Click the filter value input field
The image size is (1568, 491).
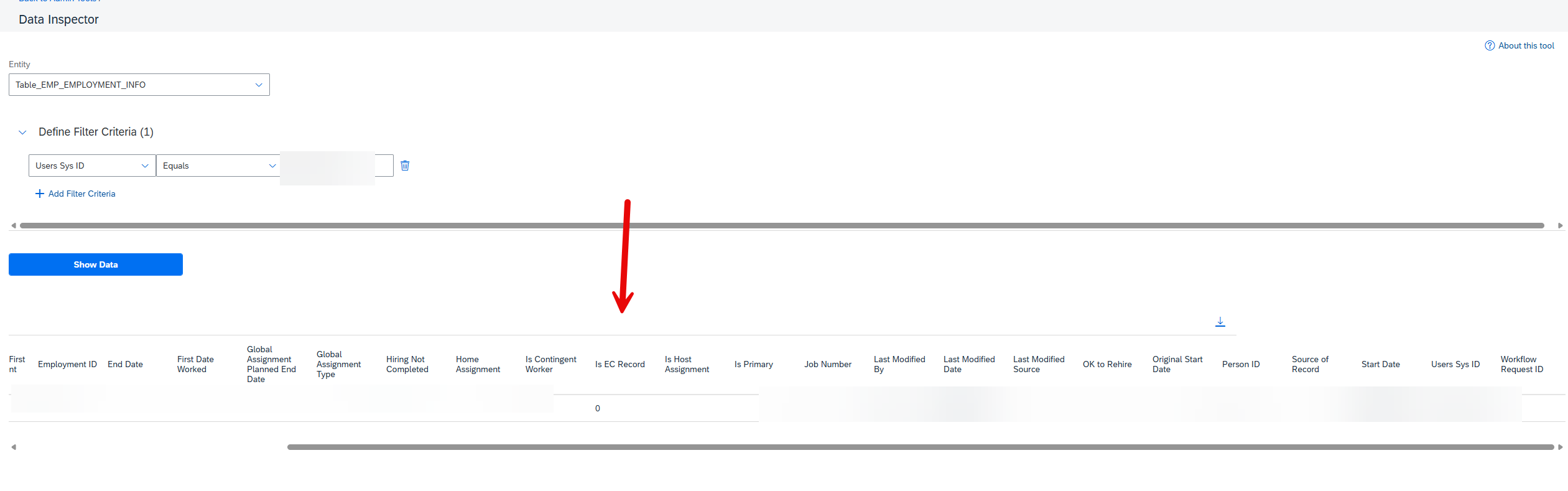pos(337,166)
